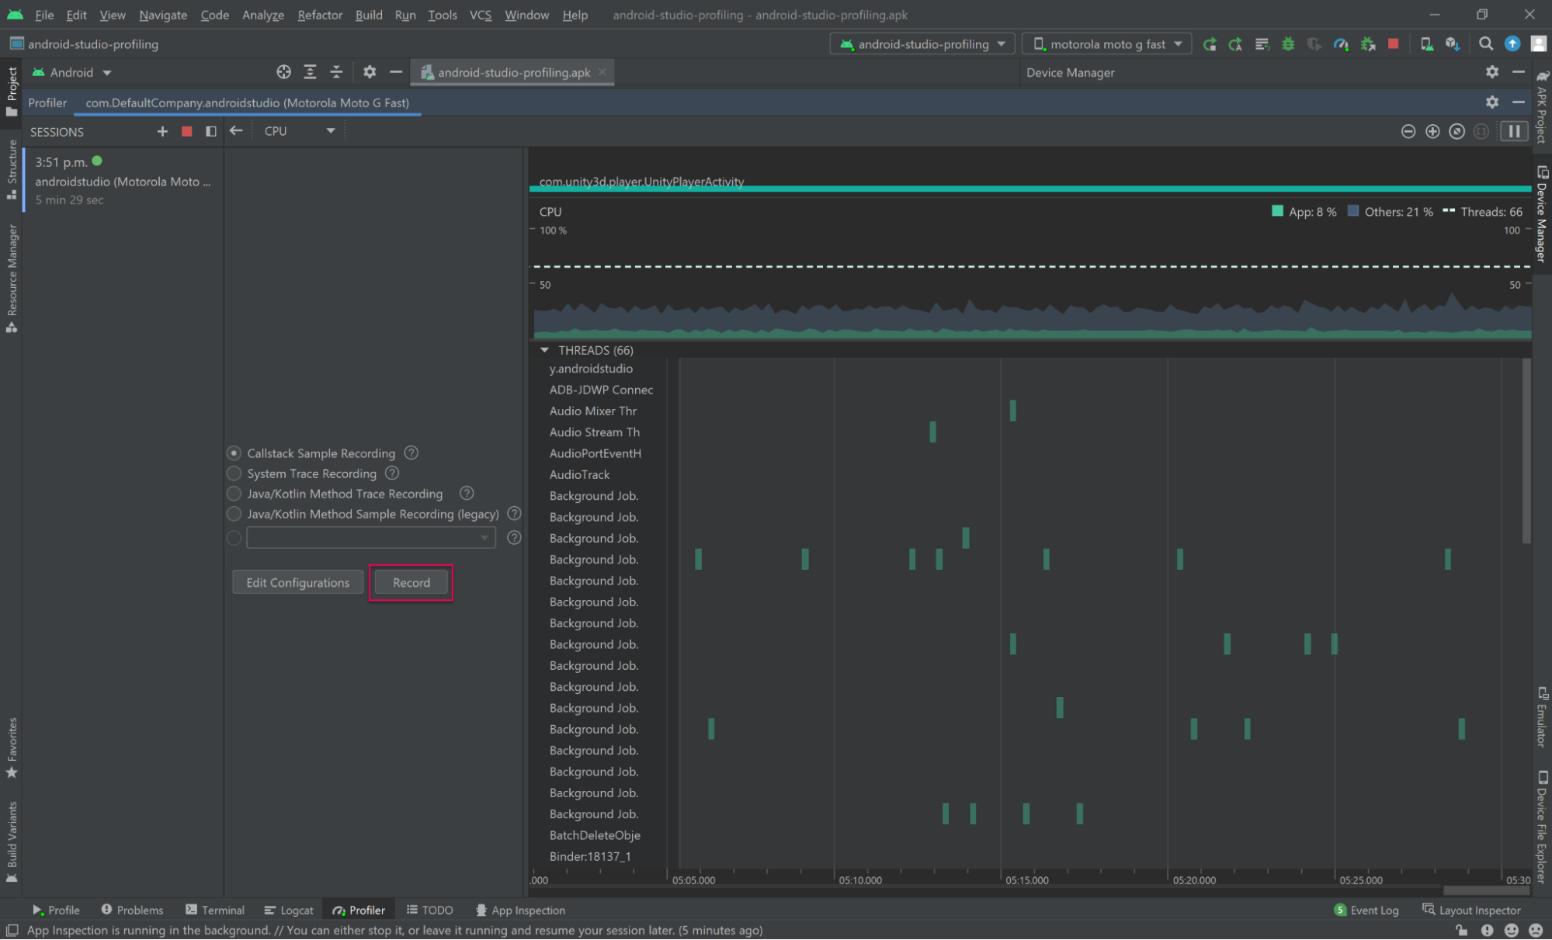This screenshot has width=1552, height=940.
Task: Open Search Everywhere magnifier icon
Action: (x=1485, y=44)
